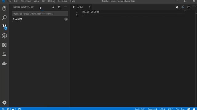Open the View menu
This screenshot has width=197, height=110.
coord(36,1)
